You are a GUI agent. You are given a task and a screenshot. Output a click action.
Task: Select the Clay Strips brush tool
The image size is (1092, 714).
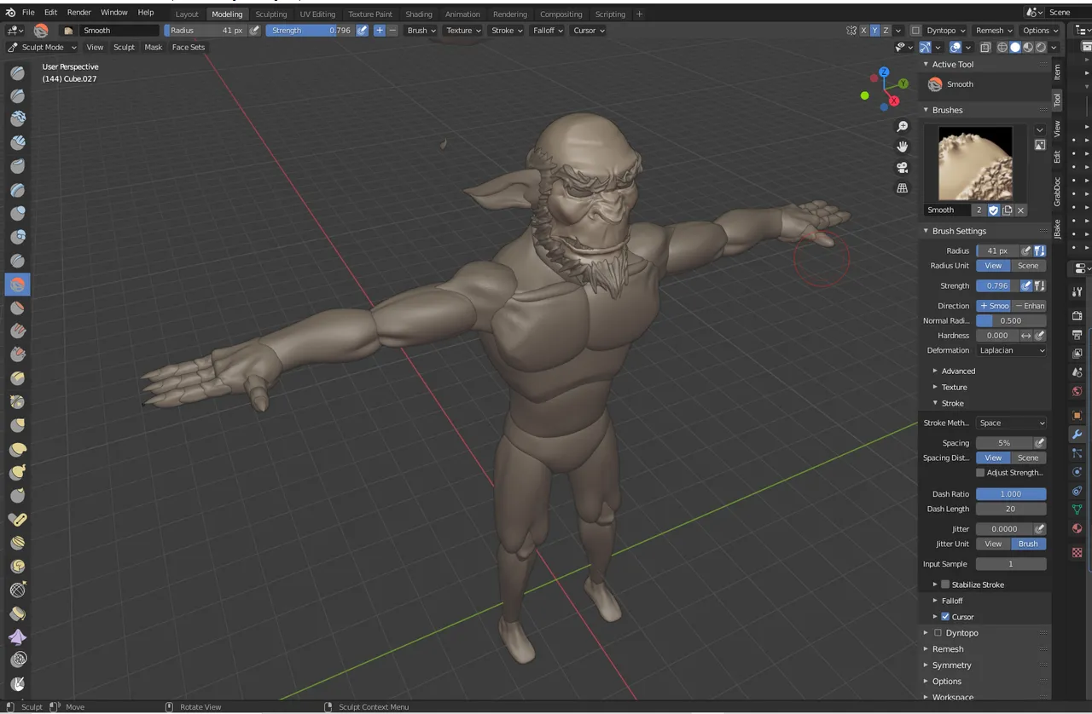(17, 142)
